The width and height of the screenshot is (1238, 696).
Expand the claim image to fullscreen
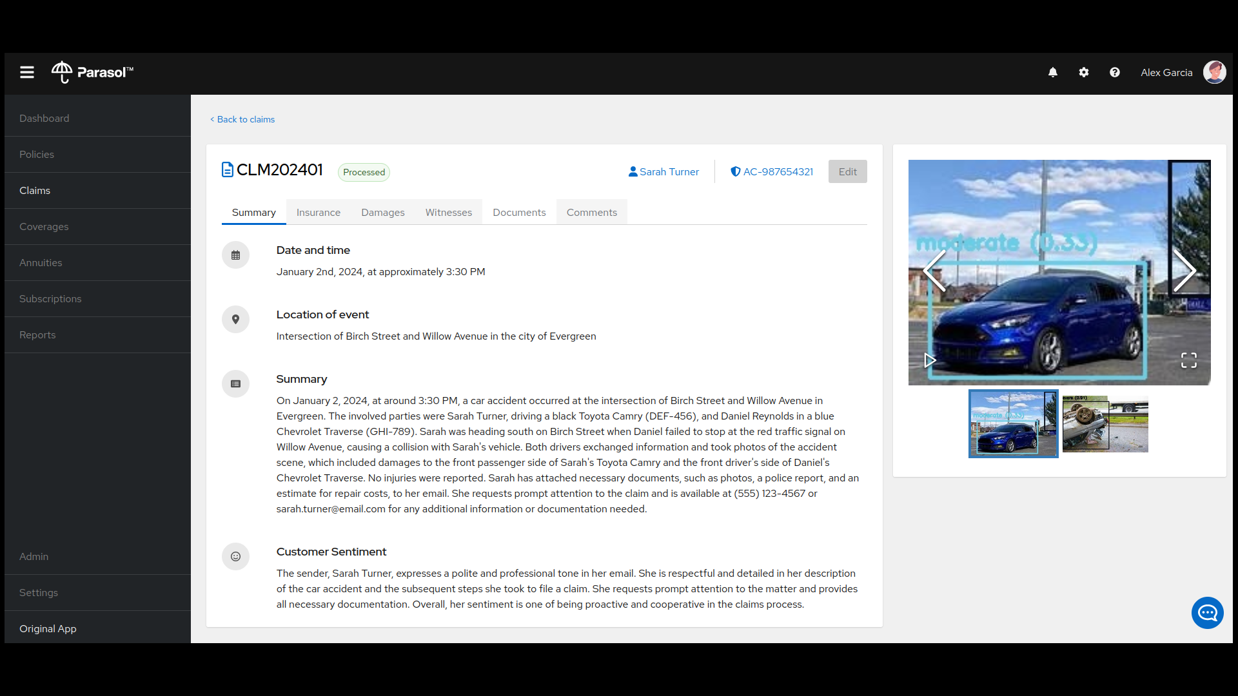click(x=1188, y=360)
